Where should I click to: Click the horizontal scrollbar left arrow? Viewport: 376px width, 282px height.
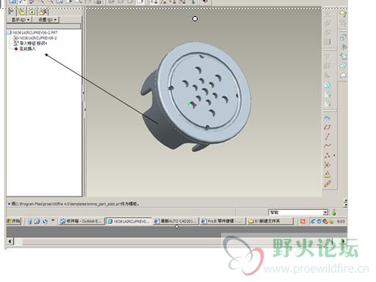pyautogui.click(x=10, y=242)
